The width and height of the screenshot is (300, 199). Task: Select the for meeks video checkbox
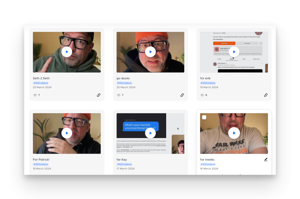coord(204,118)
